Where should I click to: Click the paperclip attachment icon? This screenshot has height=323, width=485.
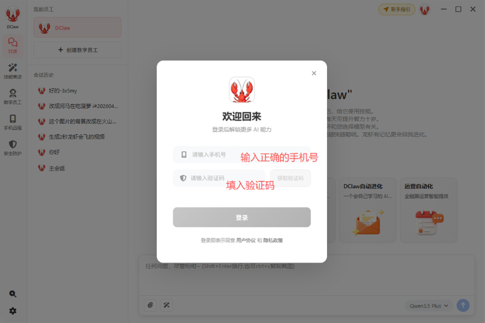click(151, 305)
